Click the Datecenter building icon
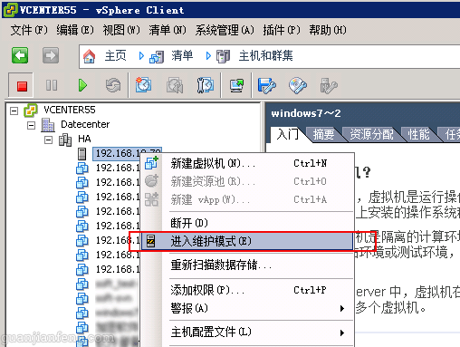The width and height of the screenshot is (460, 347). (48, 125)
